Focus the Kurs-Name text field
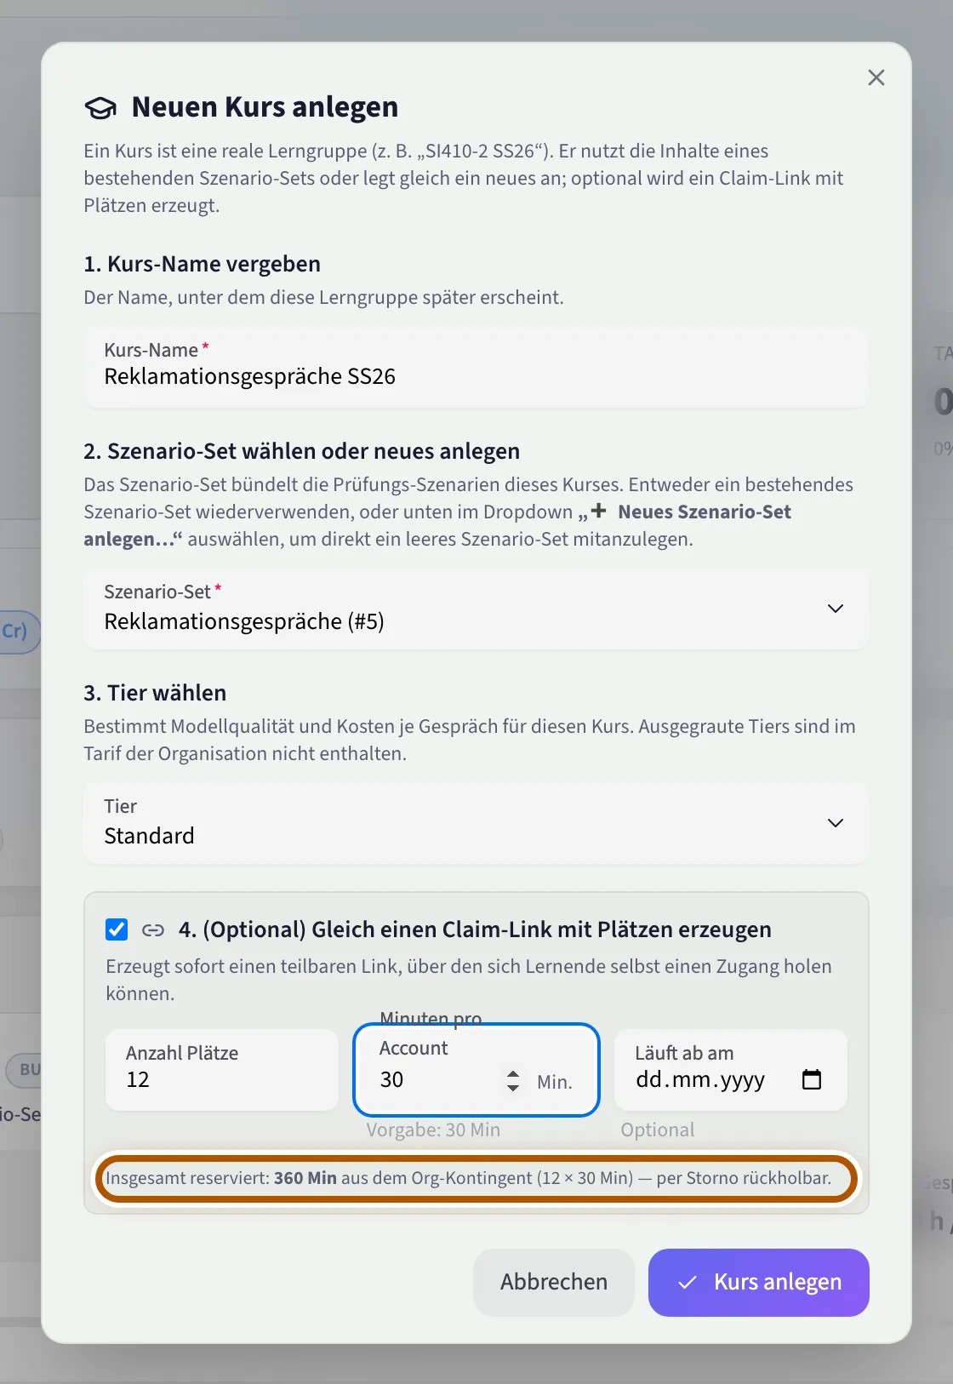Image resolution: width=953 pixels, height=1384 pixels. click(x=476, y=366)
